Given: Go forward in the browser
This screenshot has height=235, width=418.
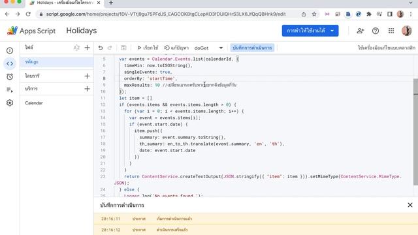Looking at the screenshot, I should point(18,14).
